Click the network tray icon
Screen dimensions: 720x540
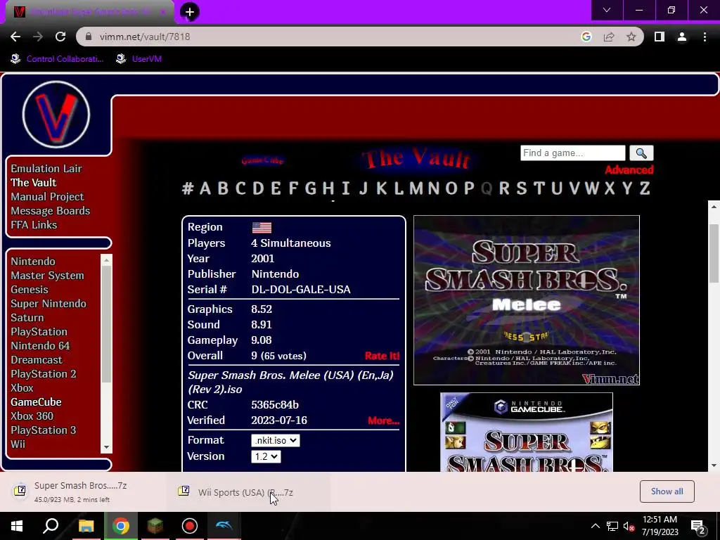tap(612, 526)
